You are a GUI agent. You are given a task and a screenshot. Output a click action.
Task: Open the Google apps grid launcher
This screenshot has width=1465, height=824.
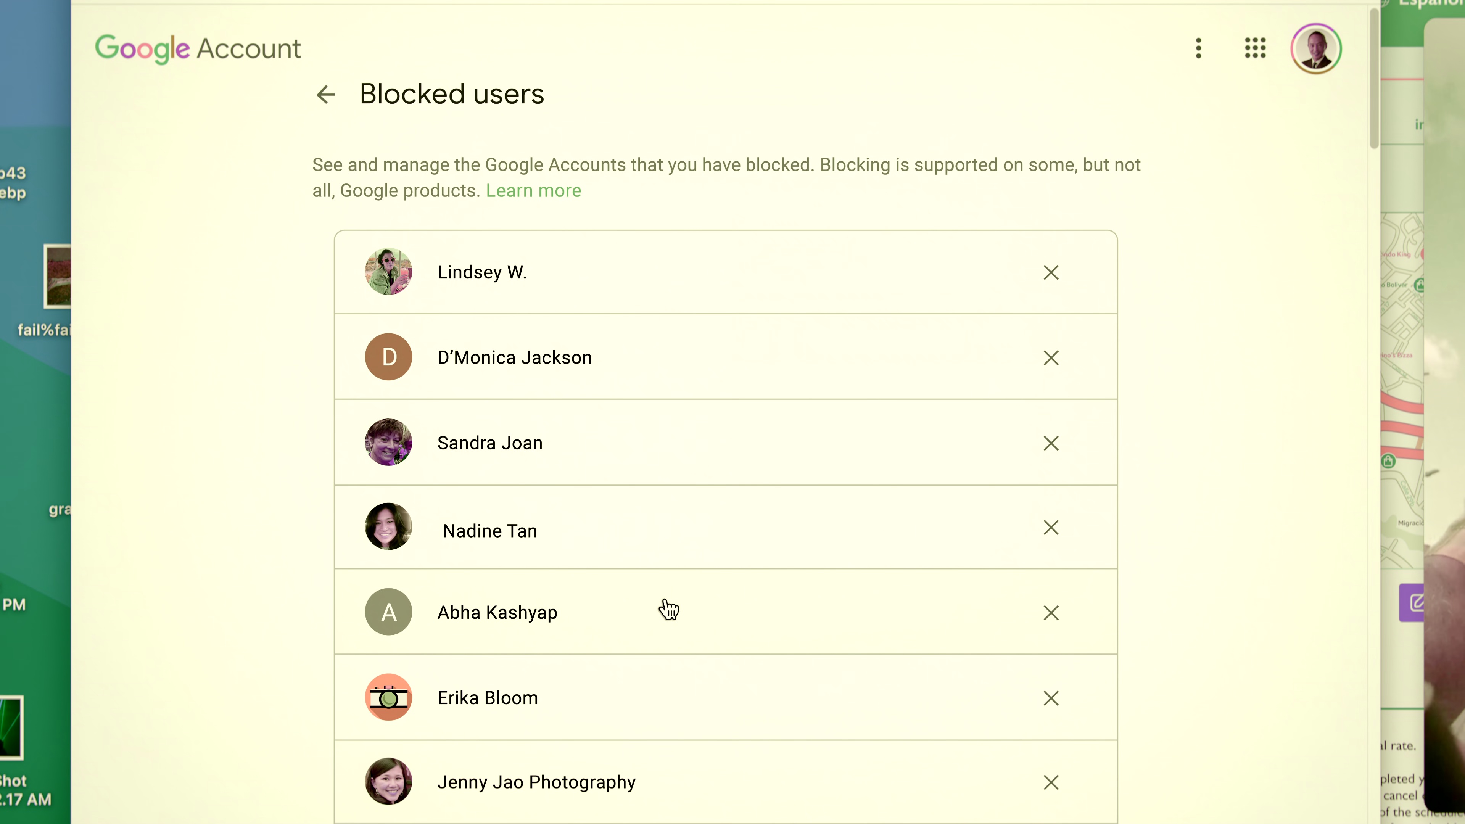(x=1254, y=48)
